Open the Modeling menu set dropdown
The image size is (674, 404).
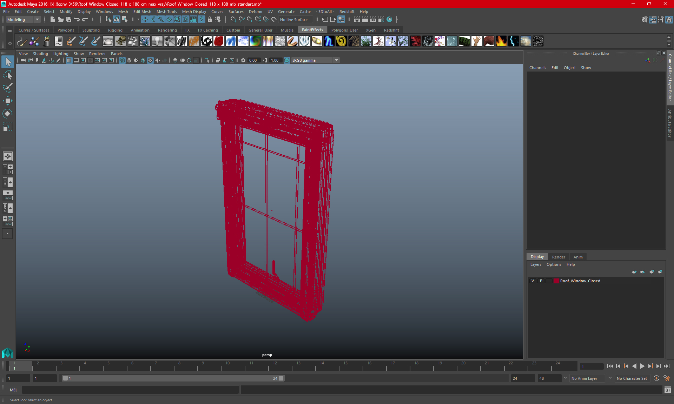point(23,20)
